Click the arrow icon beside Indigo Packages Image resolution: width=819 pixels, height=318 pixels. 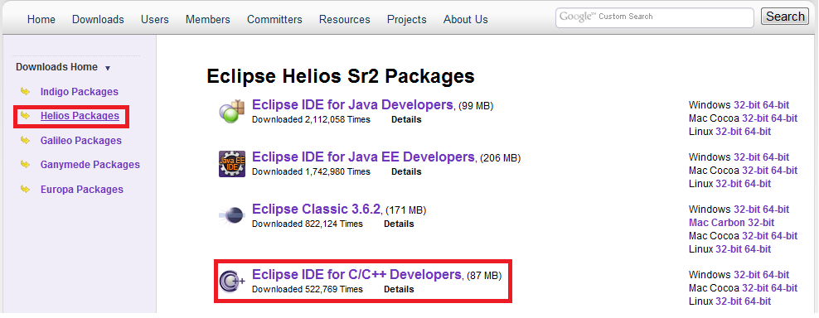[25, 92]
